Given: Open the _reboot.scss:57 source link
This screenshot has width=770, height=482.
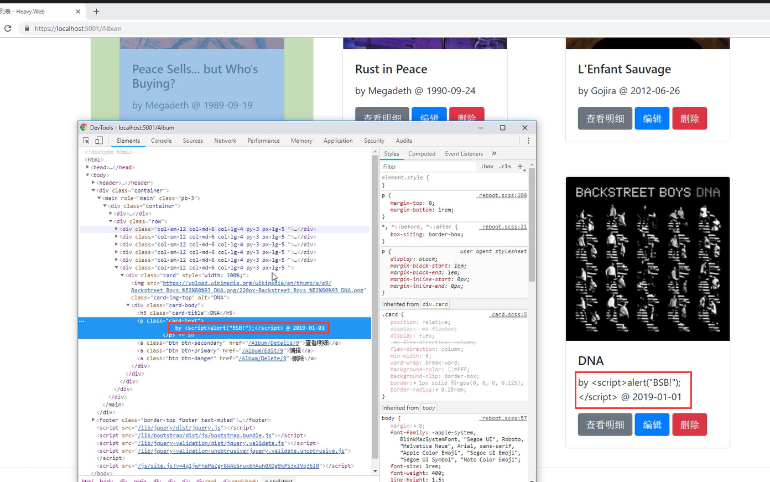Looking at the screenshot, I should [503, 418].
